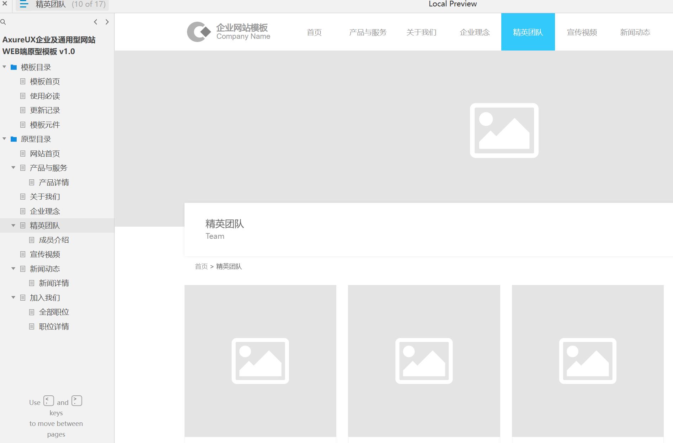Click 首页 in the top navigation
The width and height of the screenshot is (673, 443).
point(314,32)
